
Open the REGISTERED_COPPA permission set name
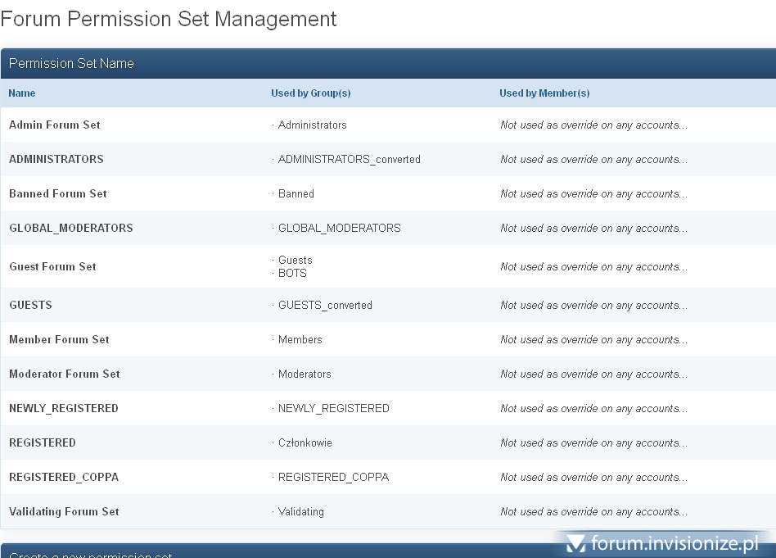64,478
